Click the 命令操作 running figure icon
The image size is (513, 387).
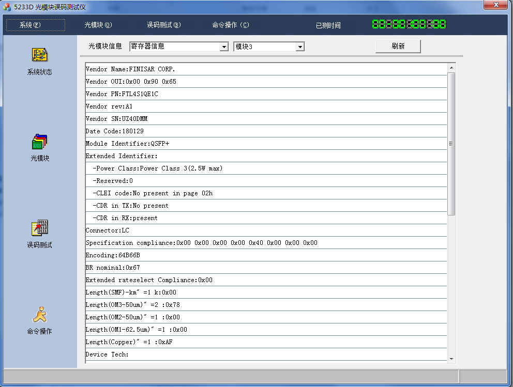(x=40, y=314)
